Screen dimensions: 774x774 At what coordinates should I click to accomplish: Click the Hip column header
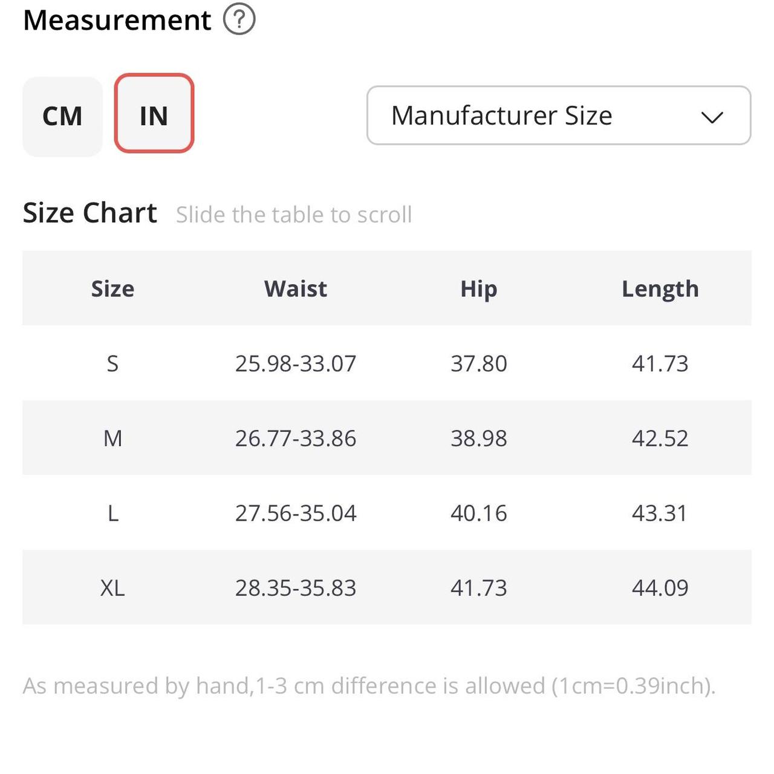tap(478, 288)
